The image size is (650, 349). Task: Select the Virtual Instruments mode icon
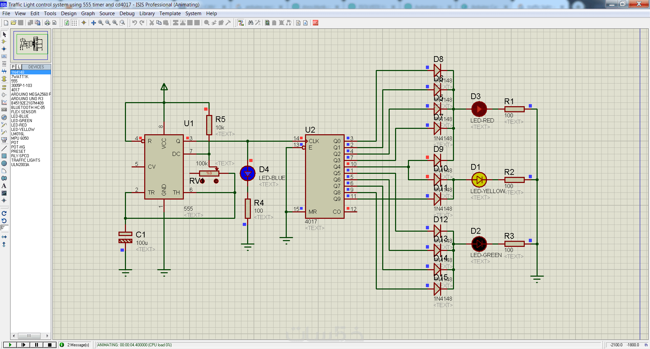pyautogui.click(x=4, y=140)
